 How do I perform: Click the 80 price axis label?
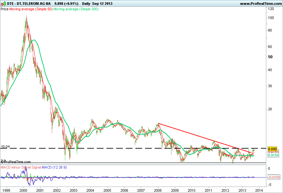[270, 30]
